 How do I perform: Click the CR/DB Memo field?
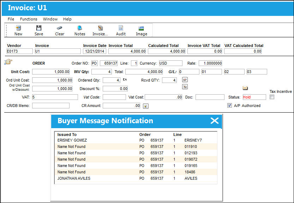coord(51,106)
